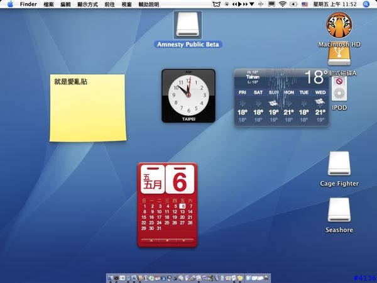The image size is (377, 283).
Task: Skip to previous track in menu bar
Action: click(234, 4)
